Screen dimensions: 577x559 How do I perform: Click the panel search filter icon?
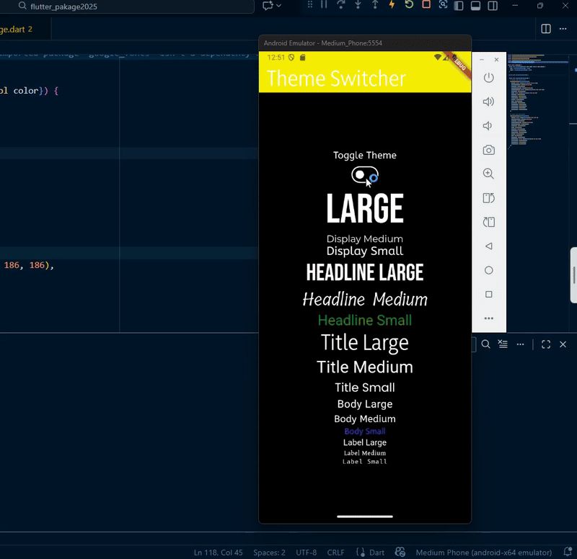tap(485, 344)
